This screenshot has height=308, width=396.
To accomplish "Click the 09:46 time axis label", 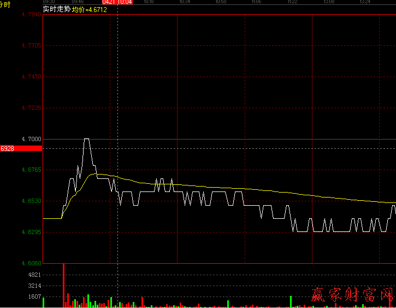I will click(x=78, y=2).
